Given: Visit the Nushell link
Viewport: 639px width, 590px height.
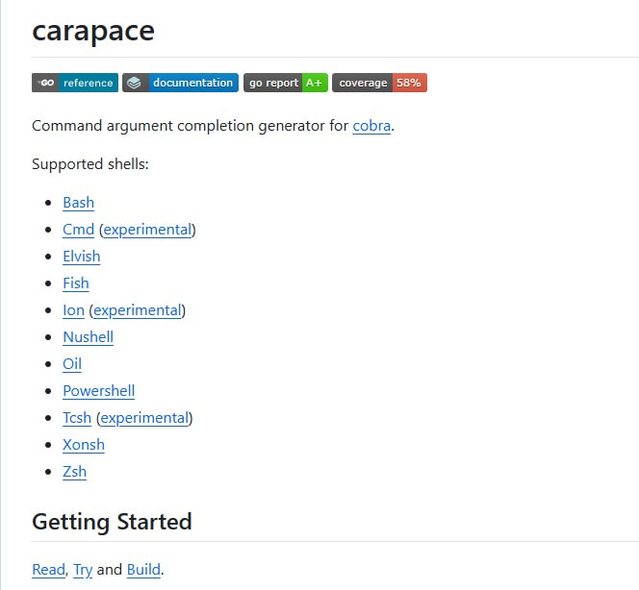Looking at the screenshot, I should coord(88,337).
